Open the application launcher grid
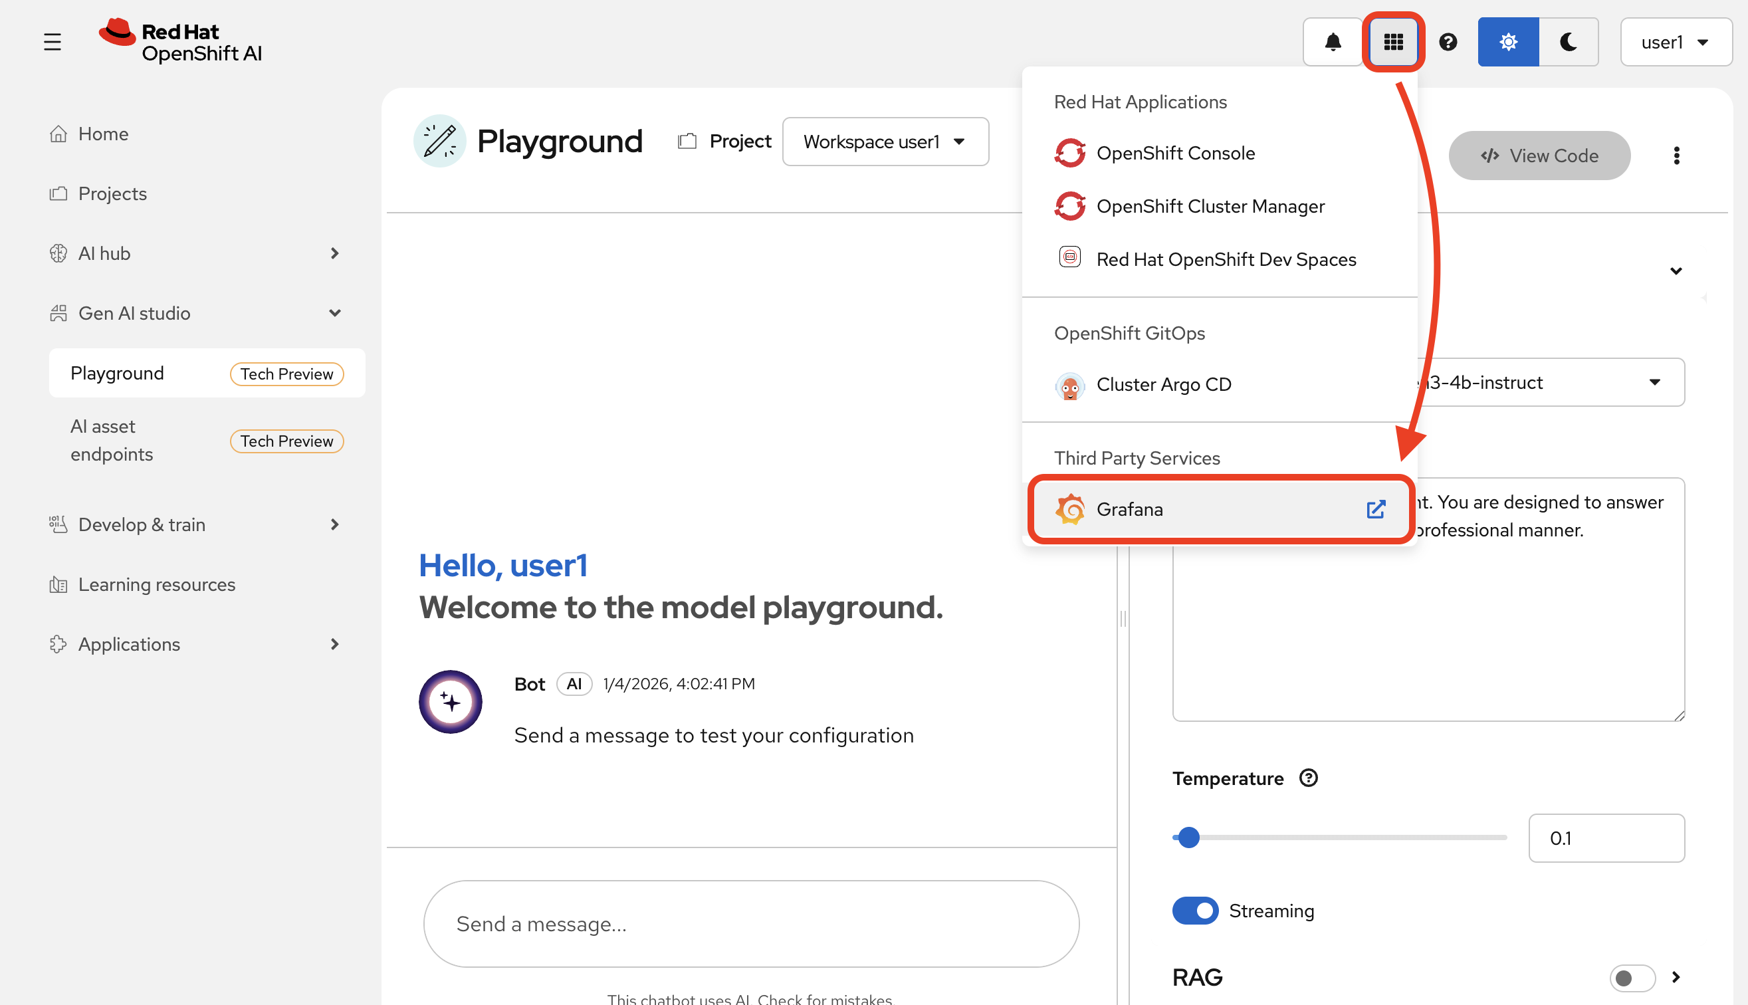Viewport: 1748px width, 1005px height. point(1393,42)
